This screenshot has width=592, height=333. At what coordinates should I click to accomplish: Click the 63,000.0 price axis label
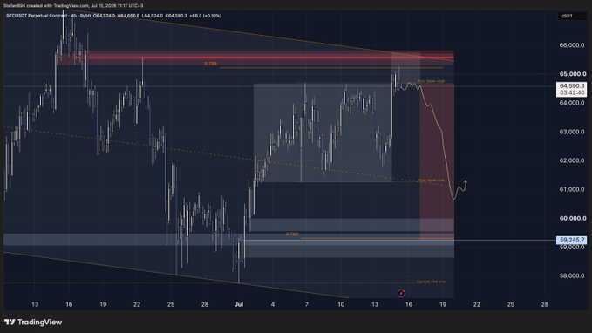(x=572, y=132)
